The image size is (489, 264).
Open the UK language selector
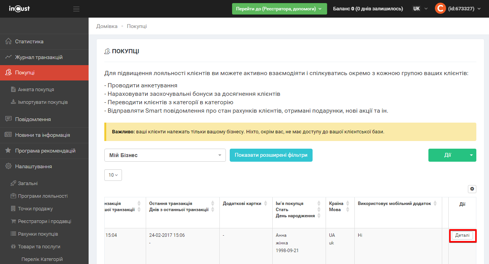420,8
